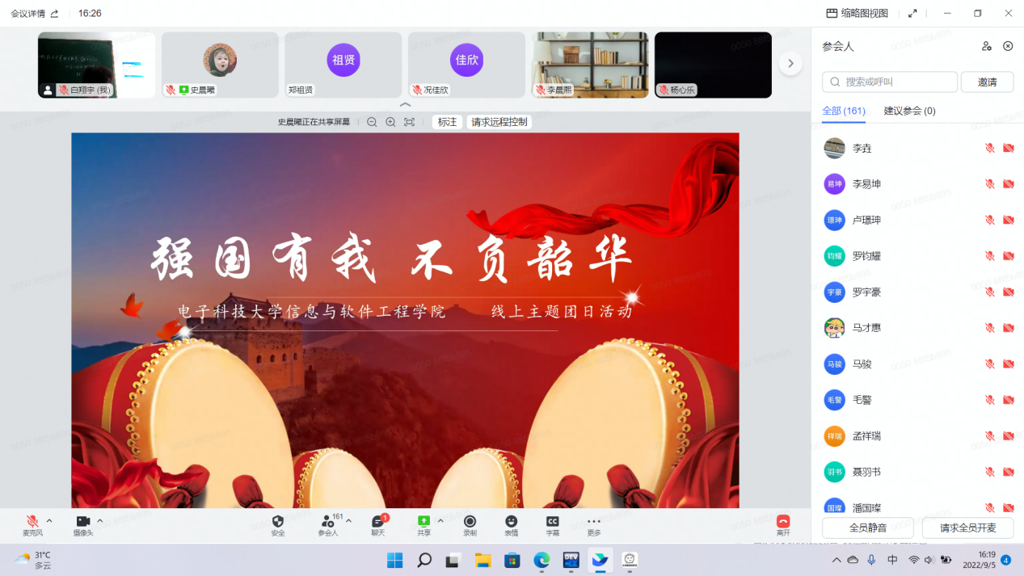Toggle microphone mute for 李易坤
This screenshot has width=1024, height=576.
(x=989, y=184)
